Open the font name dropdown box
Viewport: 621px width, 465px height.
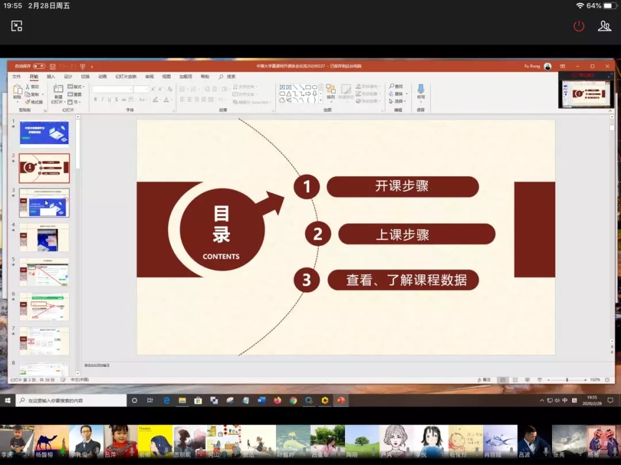(112, 89)
